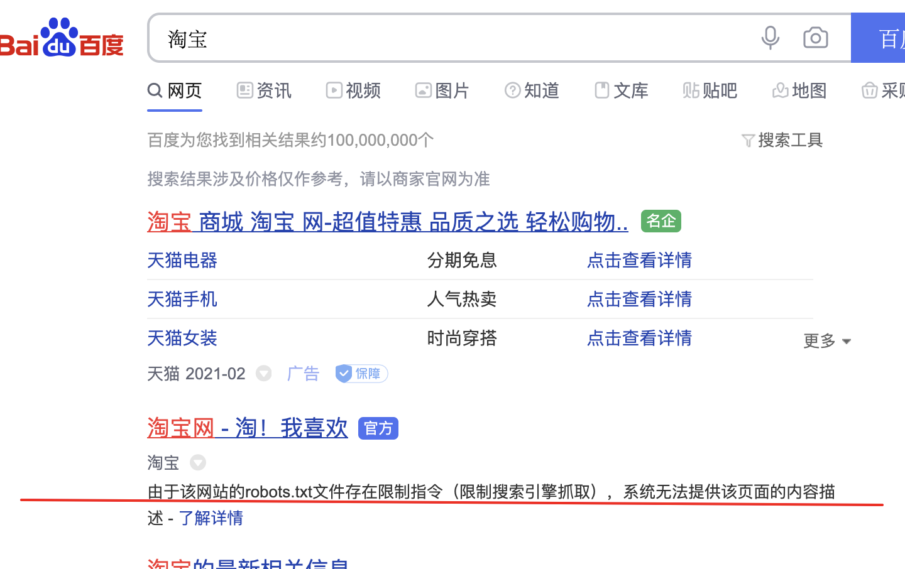Click the 分期免息 text
The width and height of the screenshot is (905, 569).
[462, 260]
